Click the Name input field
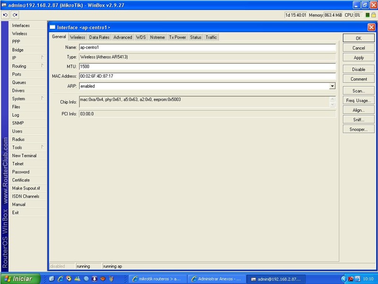The width and height of the screenshot is (378, 284). 207,47
